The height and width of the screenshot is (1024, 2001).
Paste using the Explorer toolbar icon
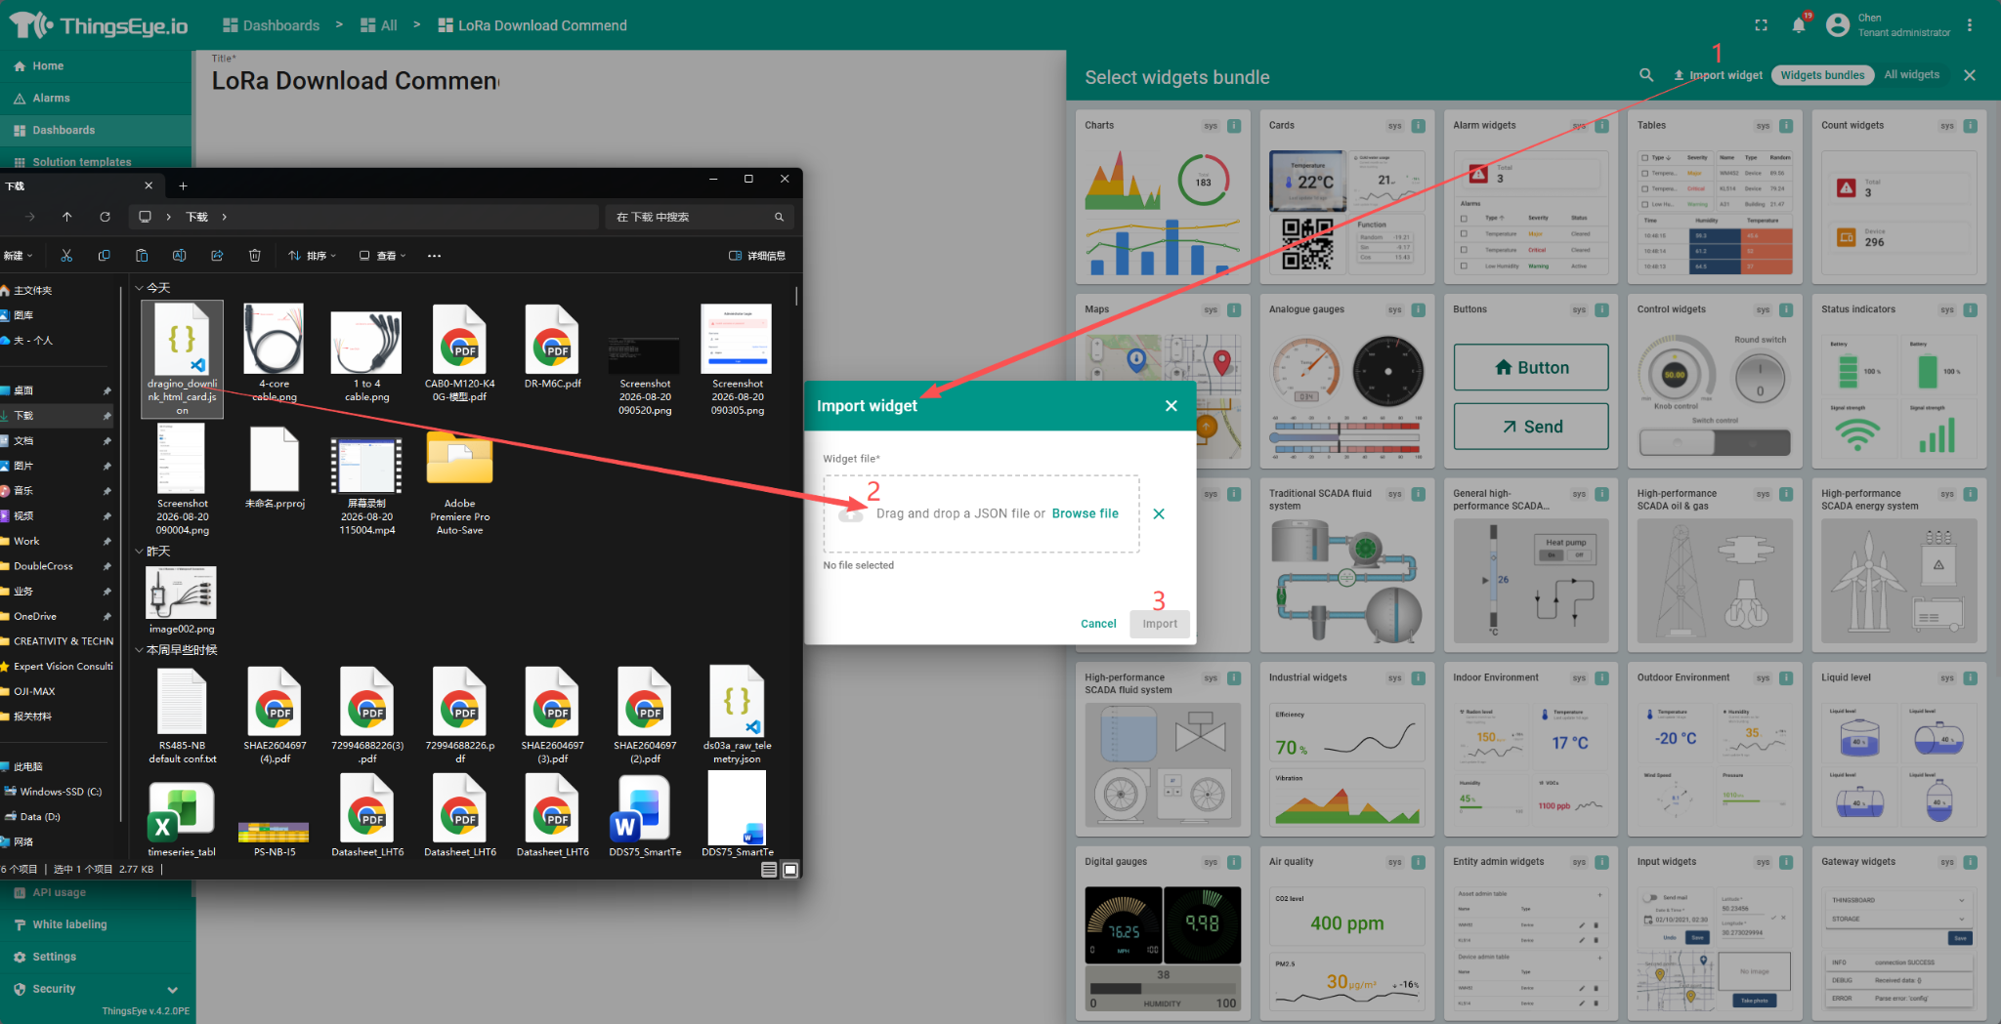(x=142, y=256)
